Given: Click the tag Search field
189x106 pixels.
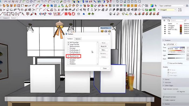Looking at the screenshot, I should (177, 20).
